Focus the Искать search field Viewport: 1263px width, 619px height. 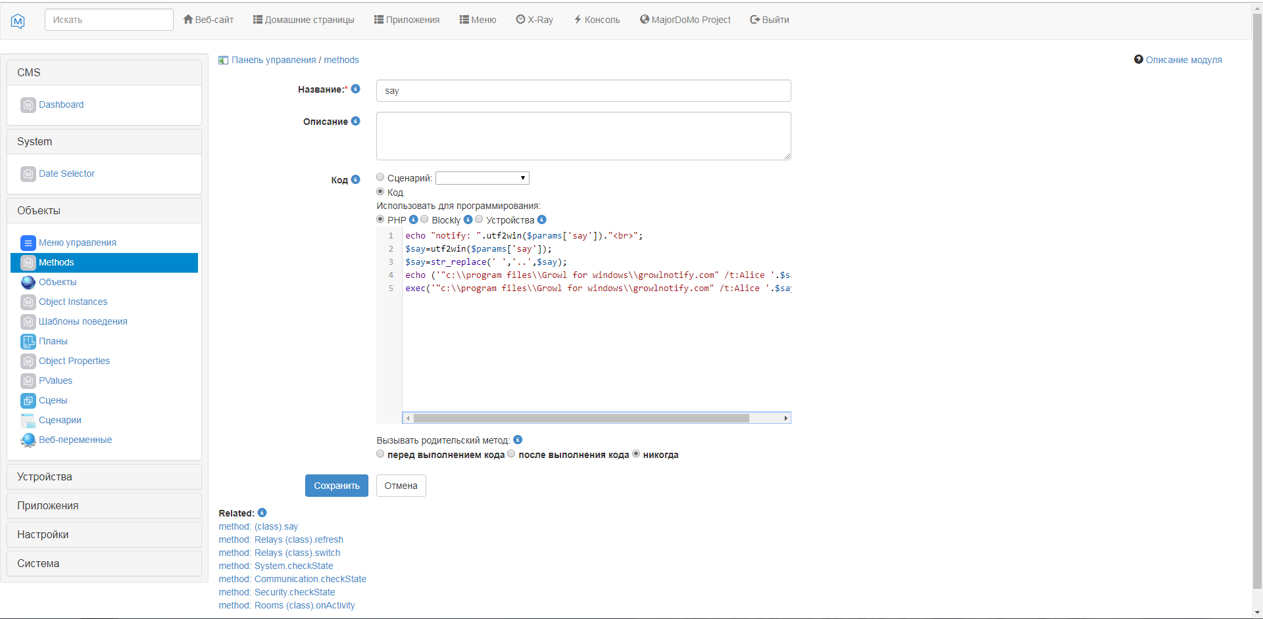click(x=109, y=20)
